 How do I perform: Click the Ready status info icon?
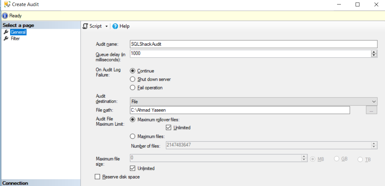tap(5, 16)
